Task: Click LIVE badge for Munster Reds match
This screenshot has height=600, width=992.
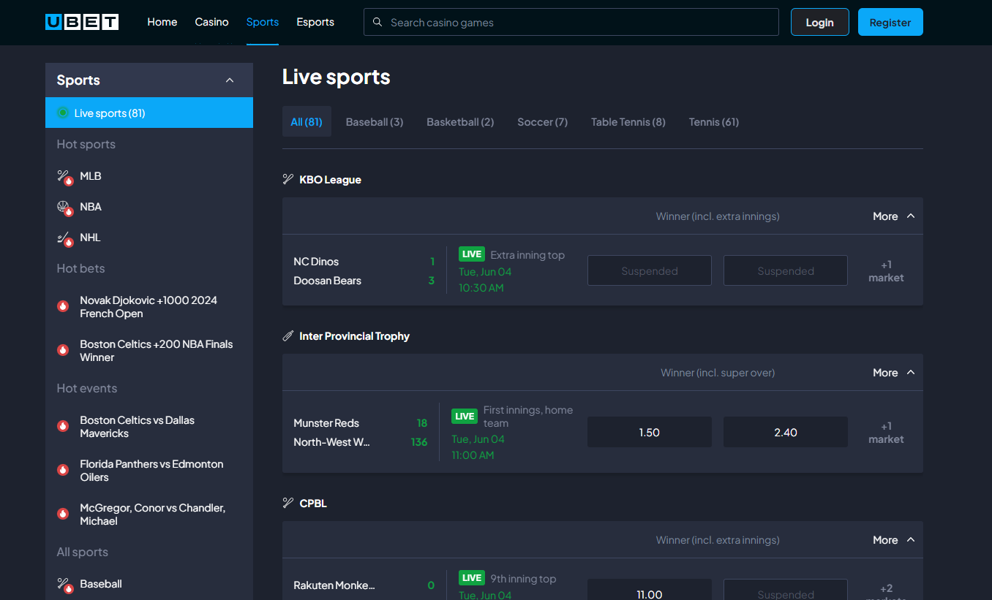Action: 465,417
